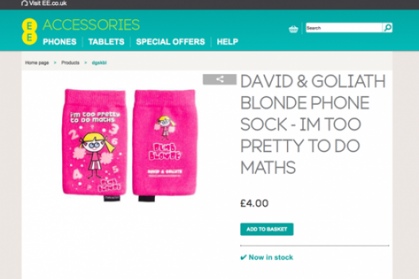Open the Tablets menu item
This screenshot has width=419, height=279.
tap(106, 42)
